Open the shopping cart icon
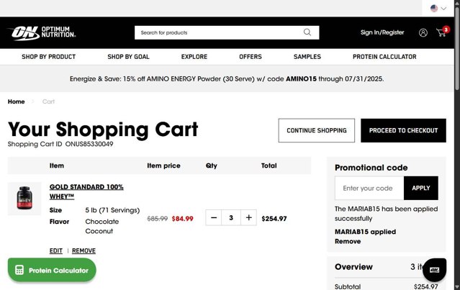Screen dimensions: 460x290 pos(441,33)
